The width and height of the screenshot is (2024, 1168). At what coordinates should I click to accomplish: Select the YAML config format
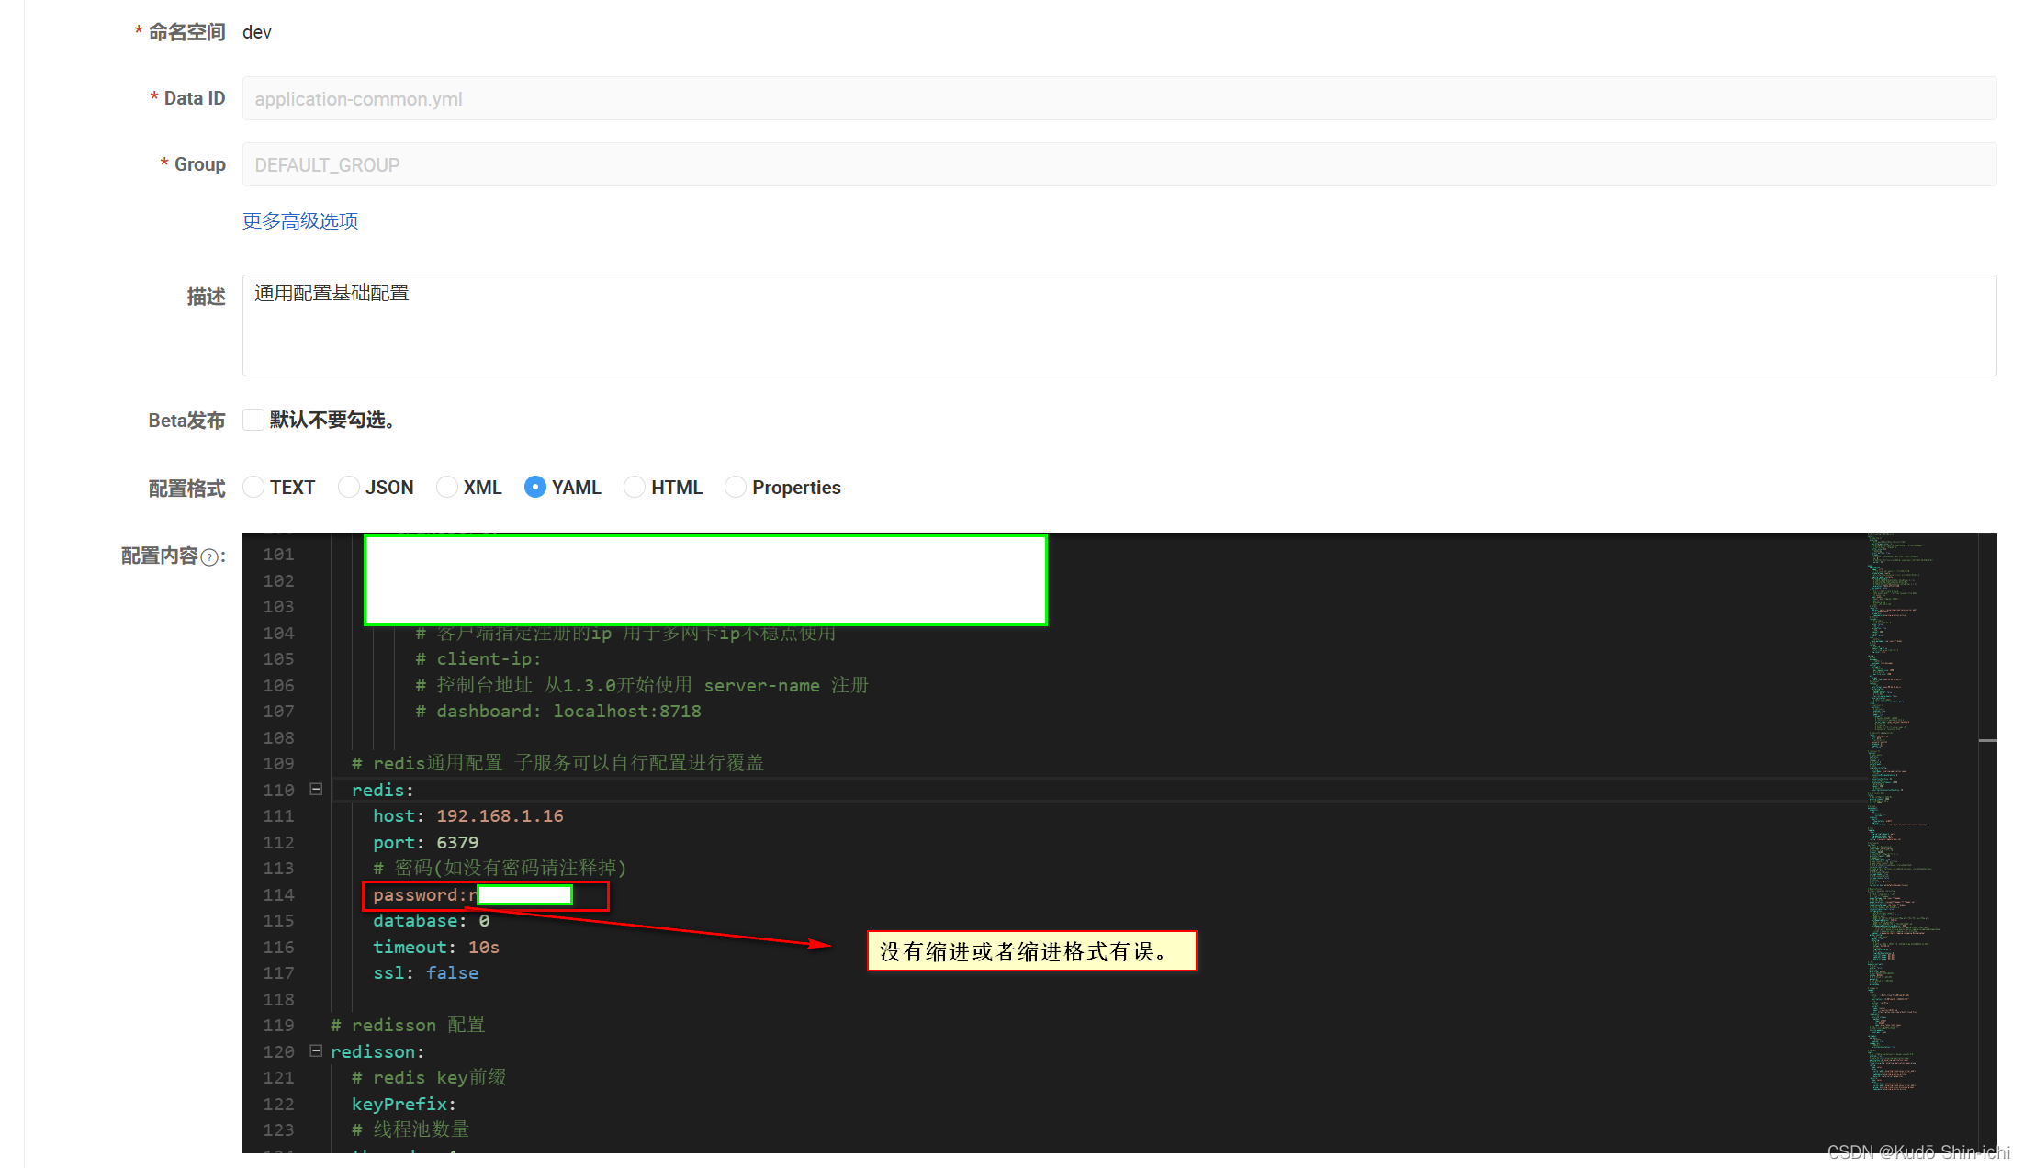coord(535,487)
